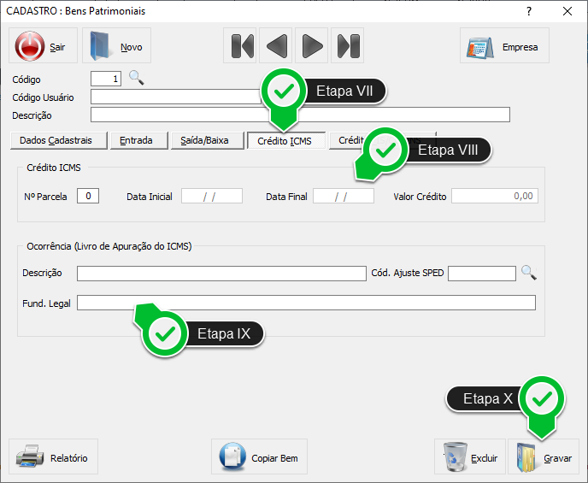The width and height of the screenshot is (588, 483).
Task: Select the Crédito ICMS tab
Action: click(285, 141)
